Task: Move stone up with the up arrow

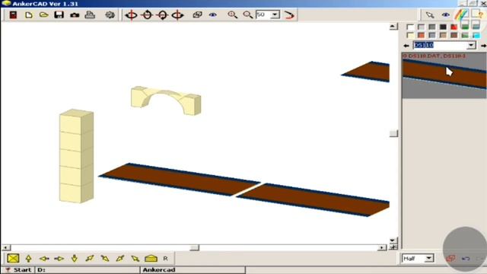Action: tap(29, 258)
